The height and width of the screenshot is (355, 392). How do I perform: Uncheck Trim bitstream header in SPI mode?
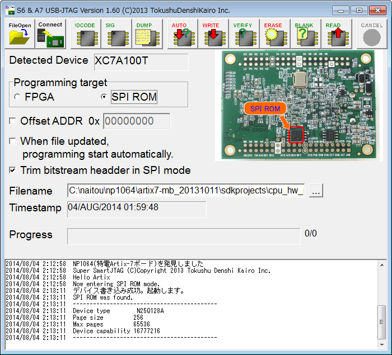click(x=13, y=171)
